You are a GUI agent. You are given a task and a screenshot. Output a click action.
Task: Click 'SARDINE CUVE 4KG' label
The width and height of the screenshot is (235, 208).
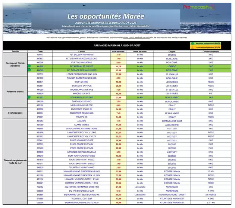(x=82, y=101)
